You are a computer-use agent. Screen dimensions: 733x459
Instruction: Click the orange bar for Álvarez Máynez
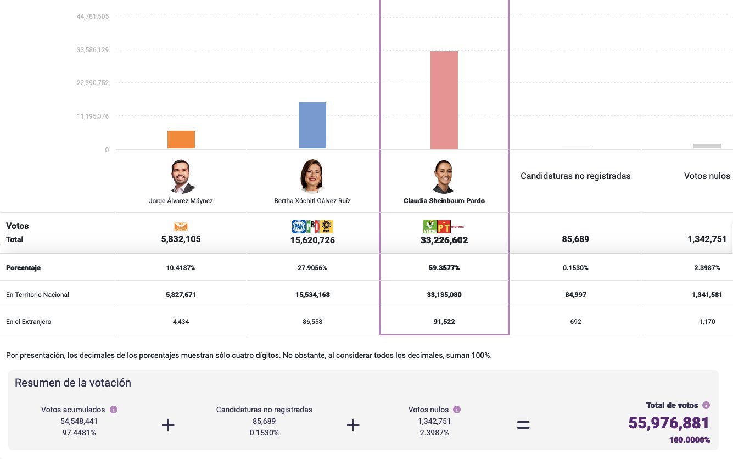tap(181, 139)
